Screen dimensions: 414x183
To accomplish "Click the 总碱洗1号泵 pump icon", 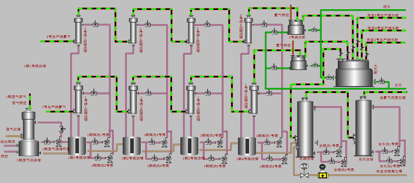I will pyautogui.click(x=338, y=152).
